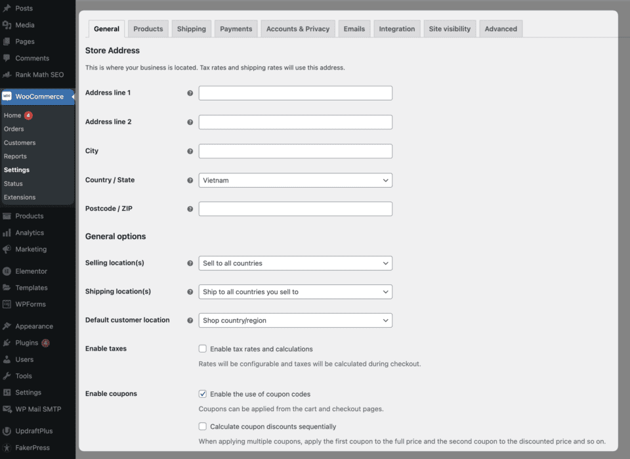Go to Orders in WooCommerce submenu
Image resolution: width=630 pixels, height=459 pixels.
[x=14, y=129]
